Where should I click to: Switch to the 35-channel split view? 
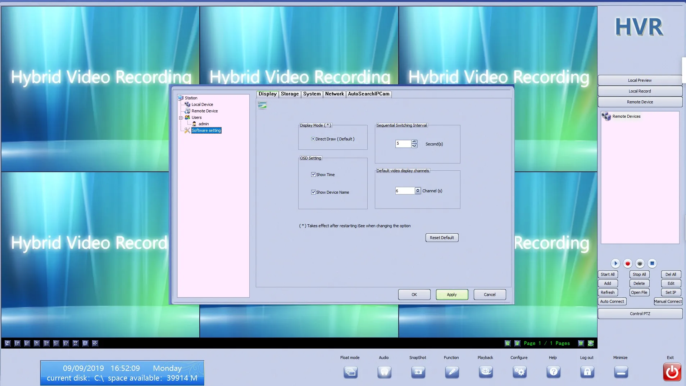66,343
